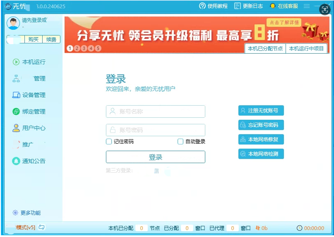334x237 pixels.
Task: Show banner slide 2
Action: 77,48
